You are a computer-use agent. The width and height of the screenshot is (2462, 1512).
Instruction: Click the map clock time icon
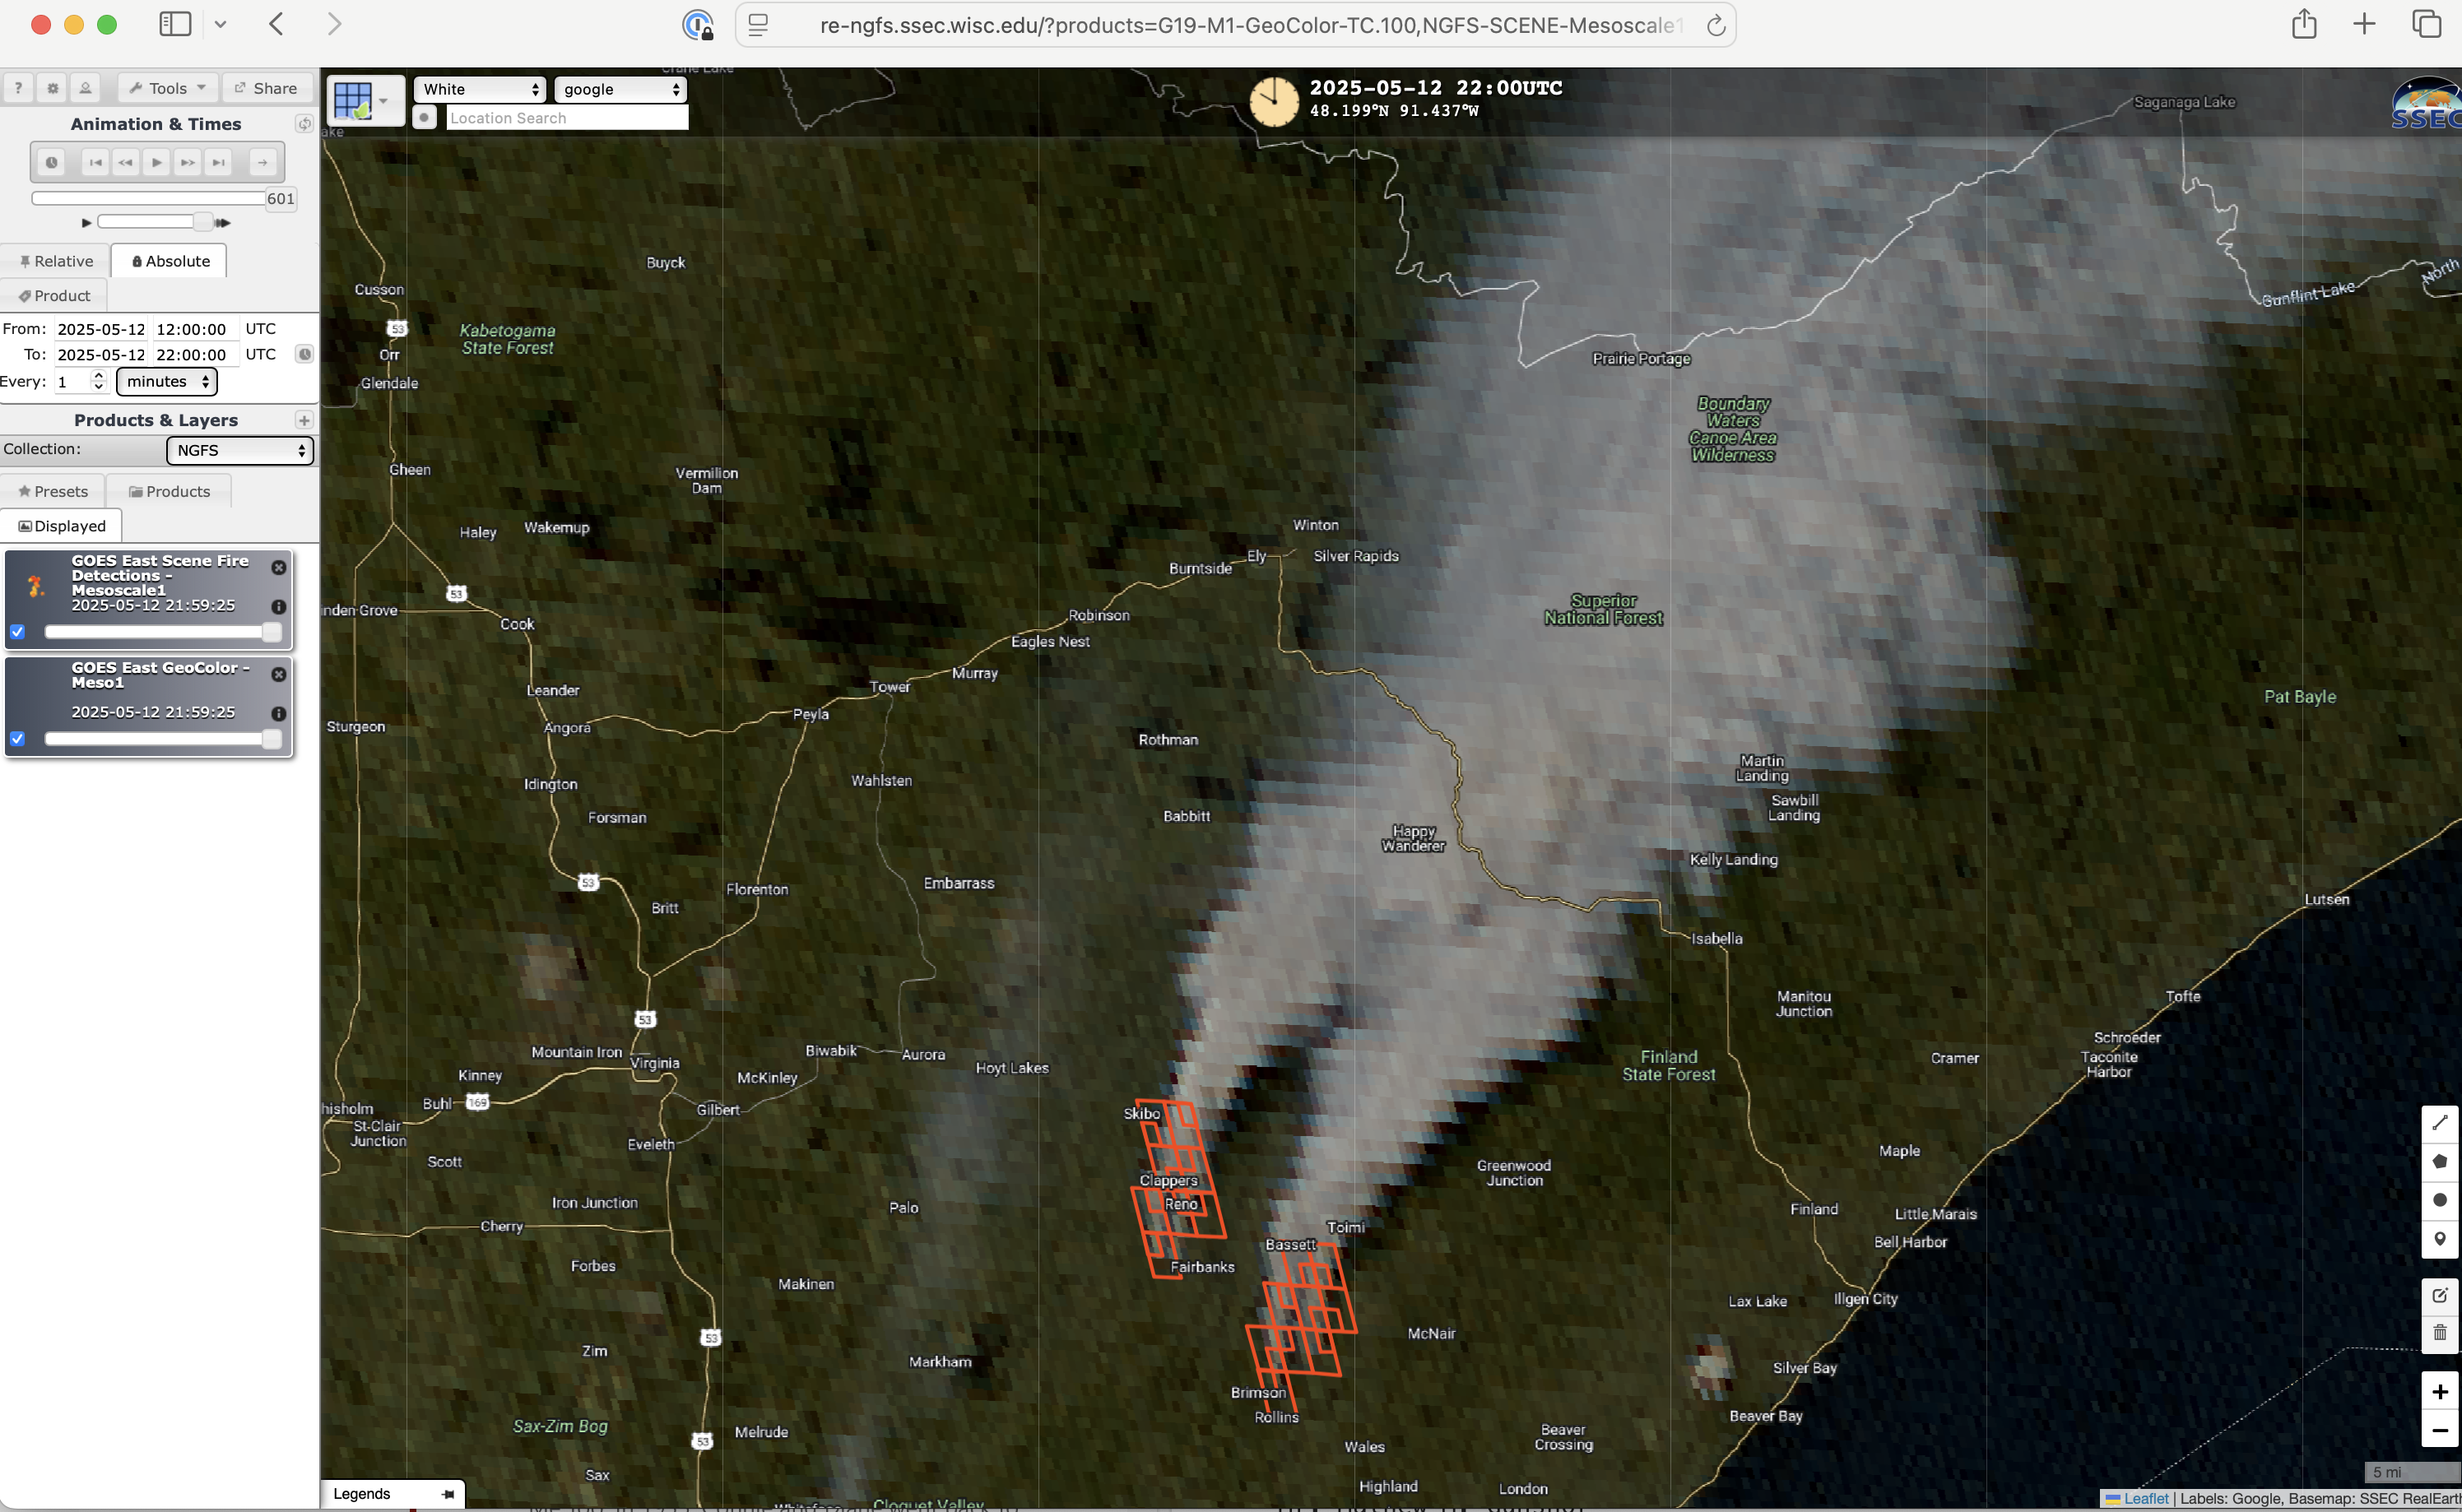coord(1274,101)
